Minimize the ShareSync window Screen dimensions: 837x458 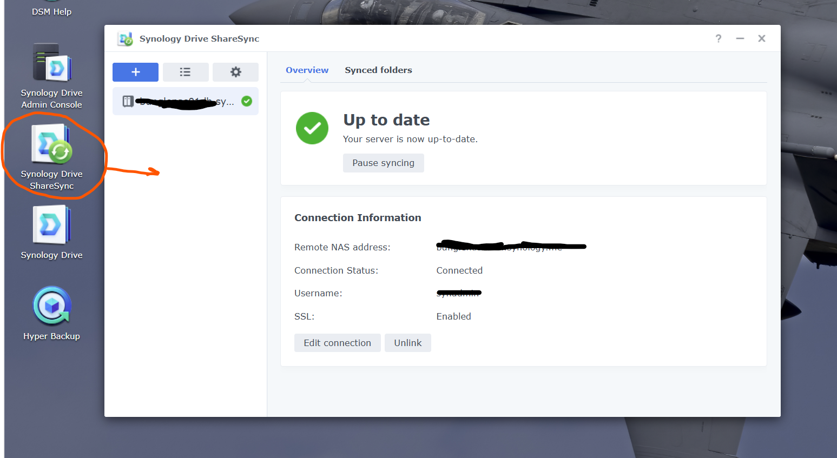coord(740,38)
